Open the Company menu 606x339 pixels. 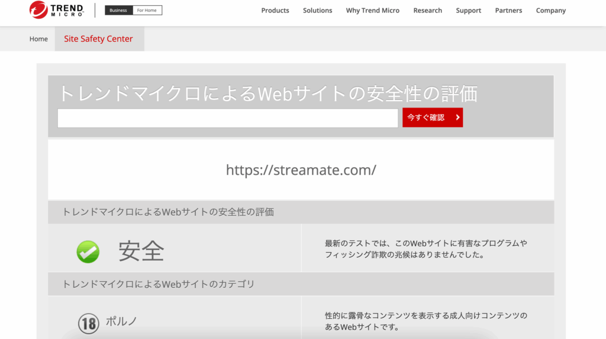coord(551,11)
